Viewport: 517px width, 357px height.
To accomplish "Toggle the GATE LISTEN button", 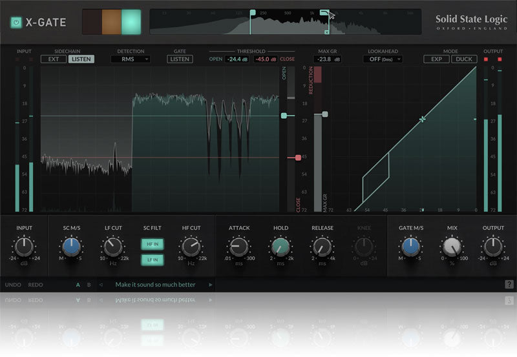I will pyautogui.click(x=180, y=59).
